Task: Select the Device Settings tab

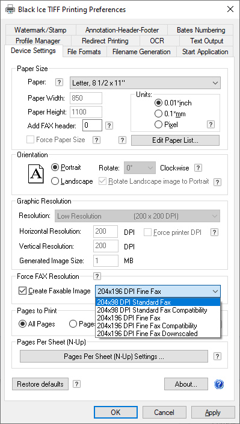Action: (34, 51)
